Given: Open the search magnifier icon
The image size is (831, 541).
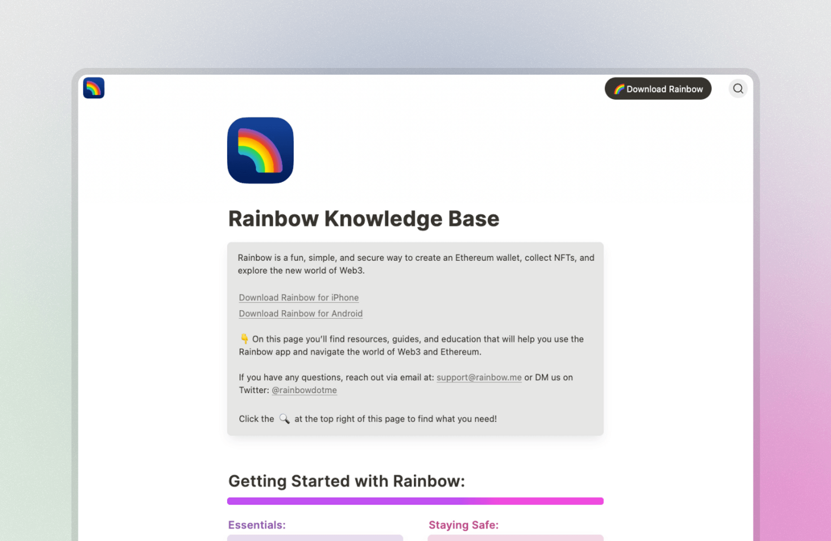Looking at the screenshot, I should 738,89.
